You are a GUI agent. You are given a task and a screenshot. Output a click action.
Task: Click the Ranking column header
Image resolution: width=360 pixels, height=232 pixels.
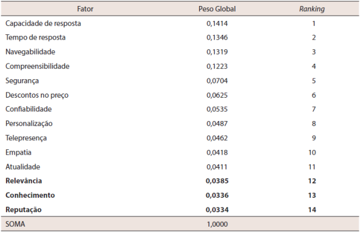tap(312, 9)
